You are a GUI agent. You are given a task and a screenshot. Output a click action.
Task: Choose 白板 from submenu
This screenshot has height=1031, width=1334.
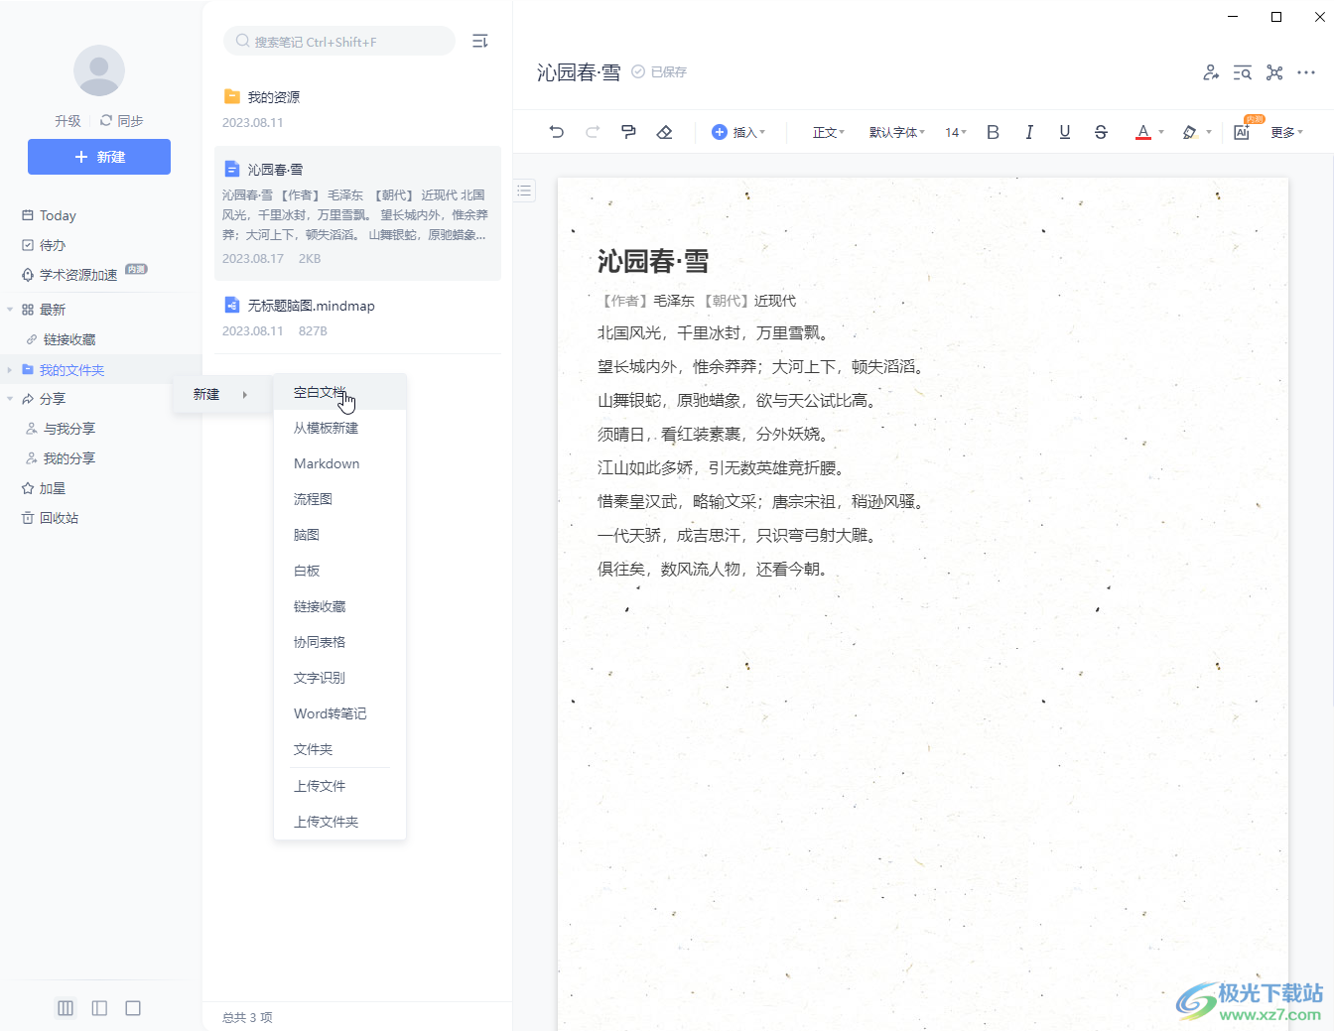click(339, 571)
